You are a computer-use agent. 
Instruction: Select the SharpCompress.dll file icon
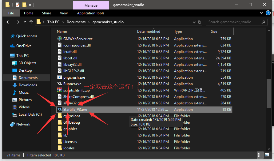60,96
